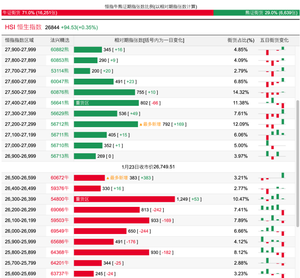Click the red bar for range 26,100-26,199
This screenshot has height=278, width=300.
111,221
